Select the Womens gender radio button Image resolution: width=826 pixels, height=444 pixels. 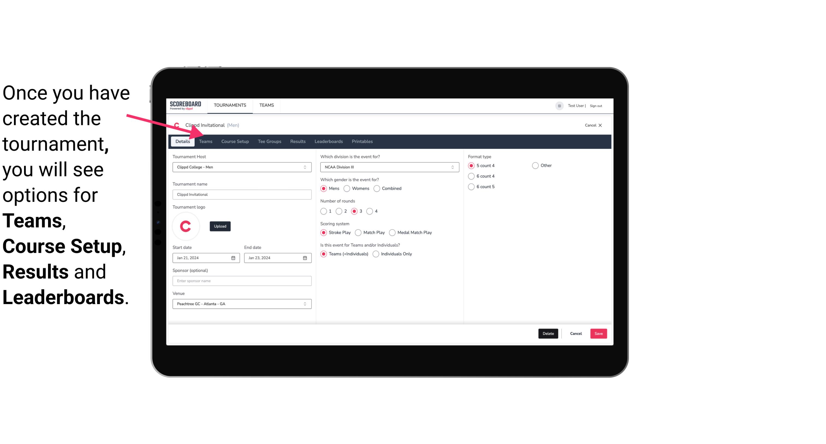347,188
